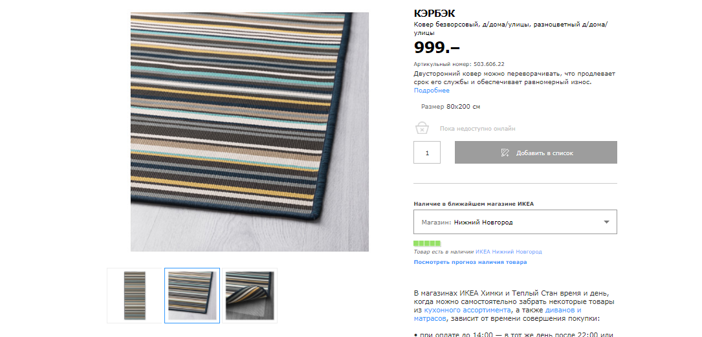
Task: Expand the store dropdown arrow
Action: 607,222
